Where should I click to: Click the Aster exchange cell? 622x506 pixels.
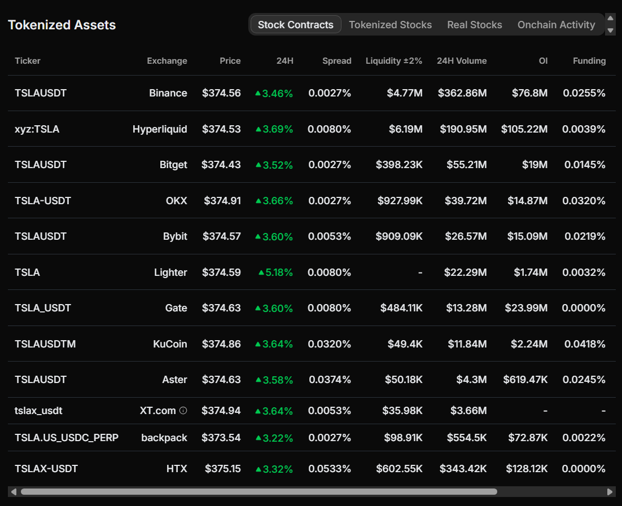(174, 380)
